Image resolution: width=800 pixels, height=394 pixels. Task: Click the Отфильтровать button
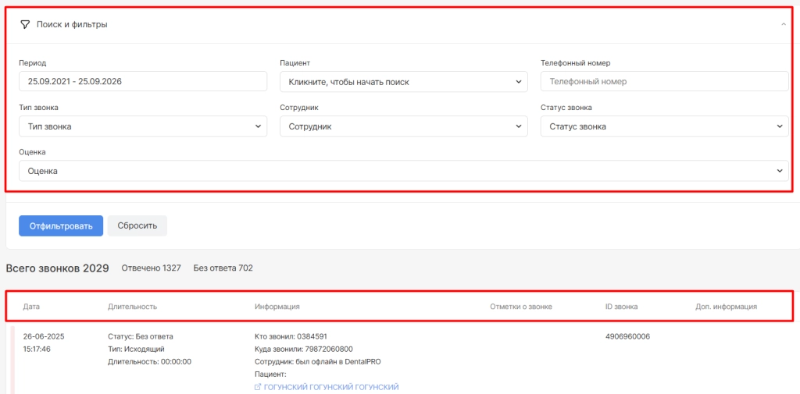click(61, 225)
